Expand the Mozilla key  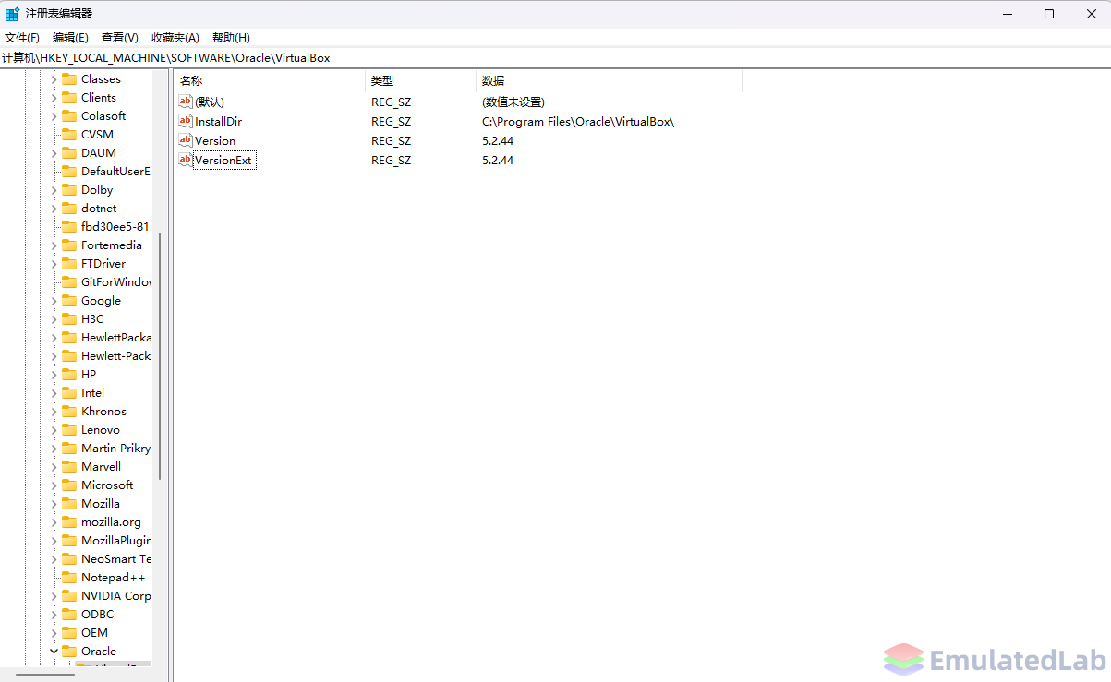point(54,504)
